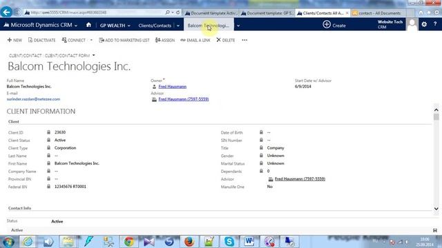The image size is (442, 248).
Task: Open the email link surinder.razdan@netezee.com
Action: [x=33, y=99]
